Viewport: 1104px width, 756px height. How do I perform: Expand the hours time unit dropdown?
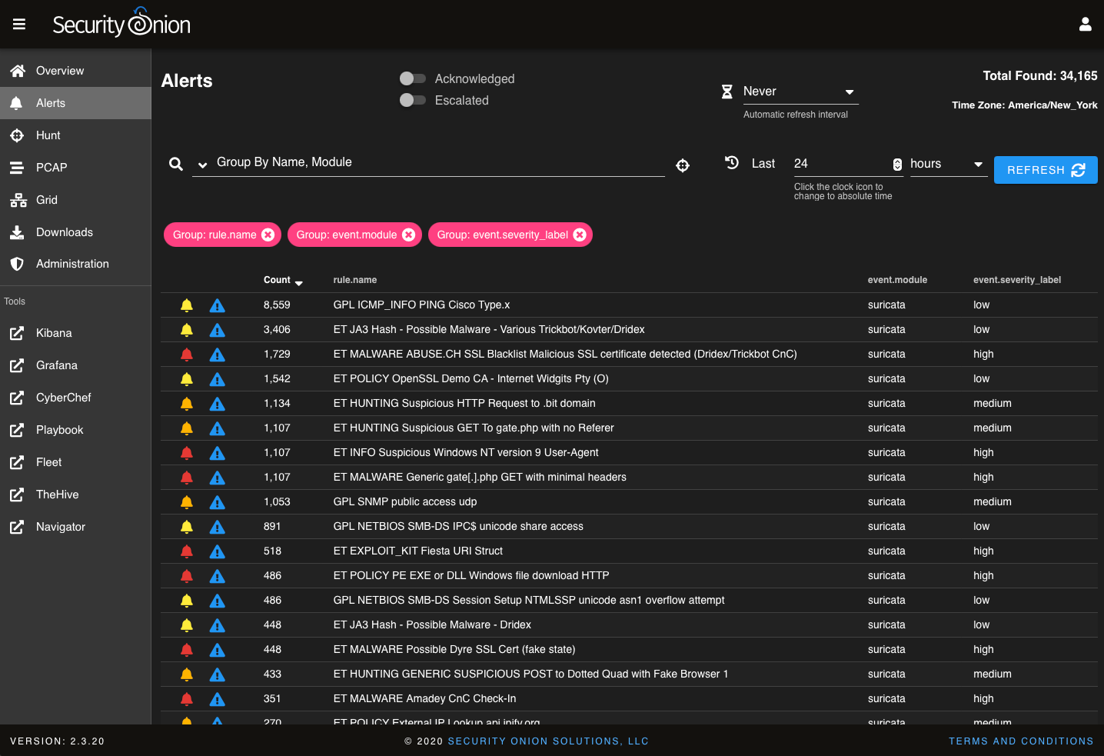pos(947,164)
